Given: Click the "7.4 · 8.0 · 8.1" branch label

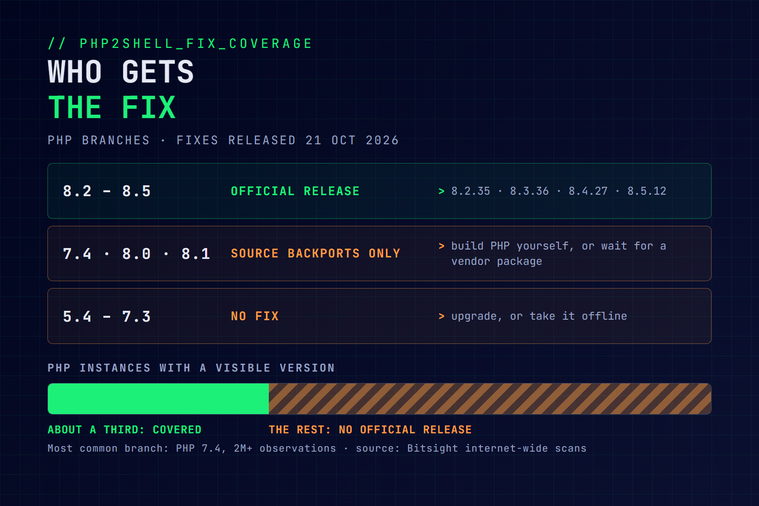Looking at the screenshot, I should tap(136, 254).
